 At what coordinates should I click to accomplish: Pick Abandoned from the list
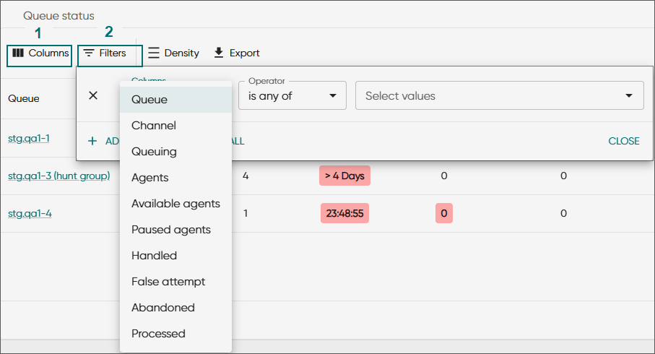pyautogui.click(x=176, y=308)
